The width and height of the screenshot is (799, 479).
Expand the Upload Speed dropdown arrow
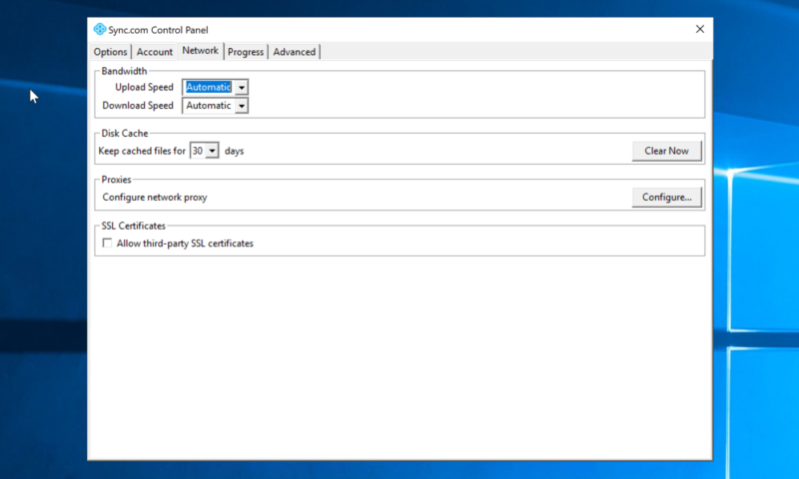click(x=242, y=88)
